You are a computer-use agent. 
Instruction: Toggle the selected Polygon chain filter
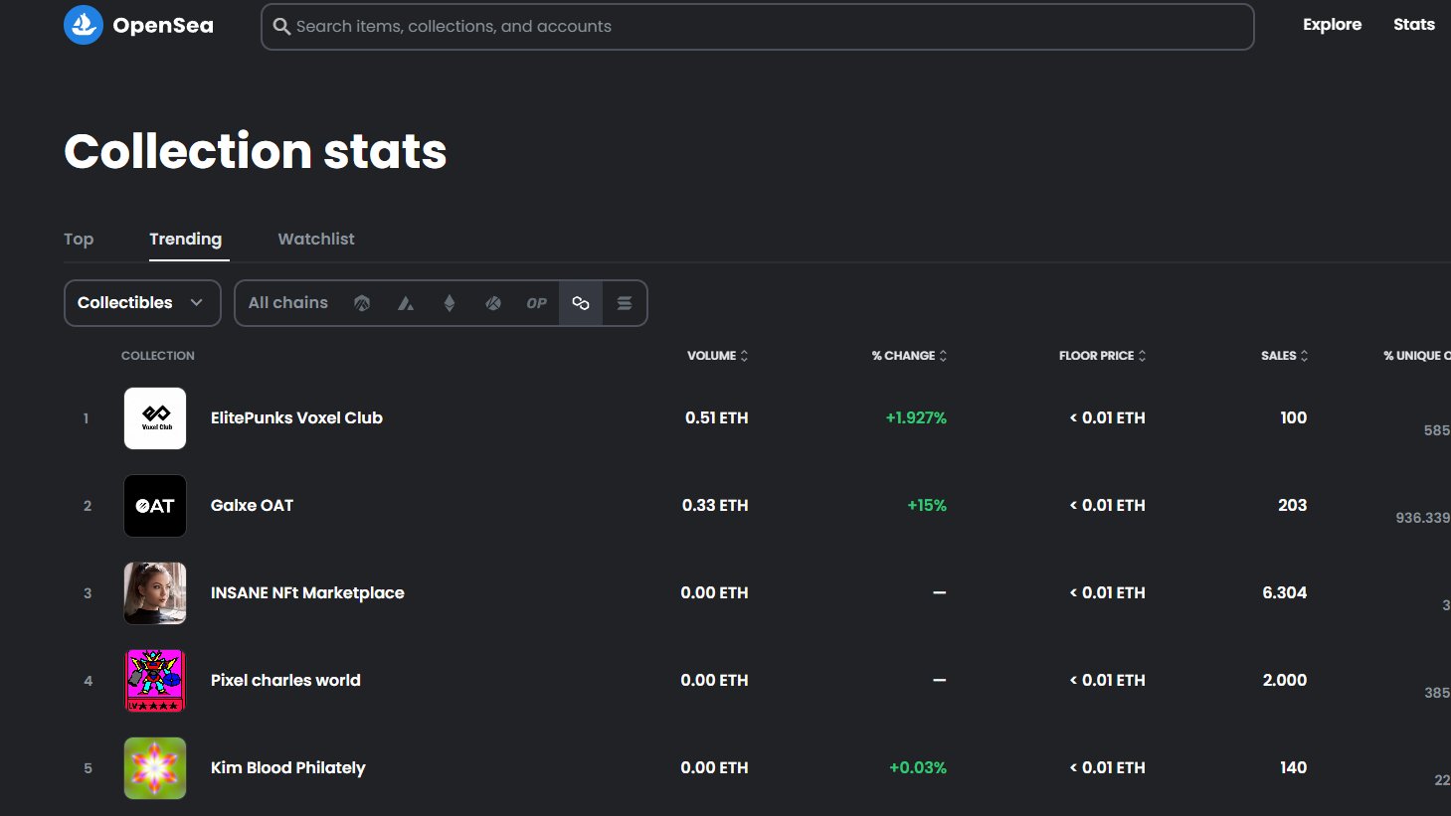581,303
